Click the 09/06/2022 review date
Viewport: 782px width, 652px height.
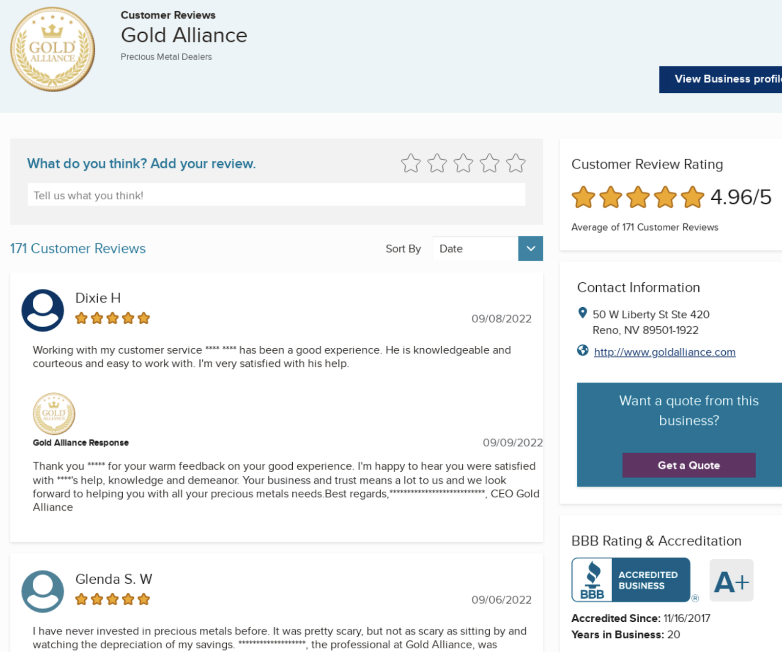point(501,600)
